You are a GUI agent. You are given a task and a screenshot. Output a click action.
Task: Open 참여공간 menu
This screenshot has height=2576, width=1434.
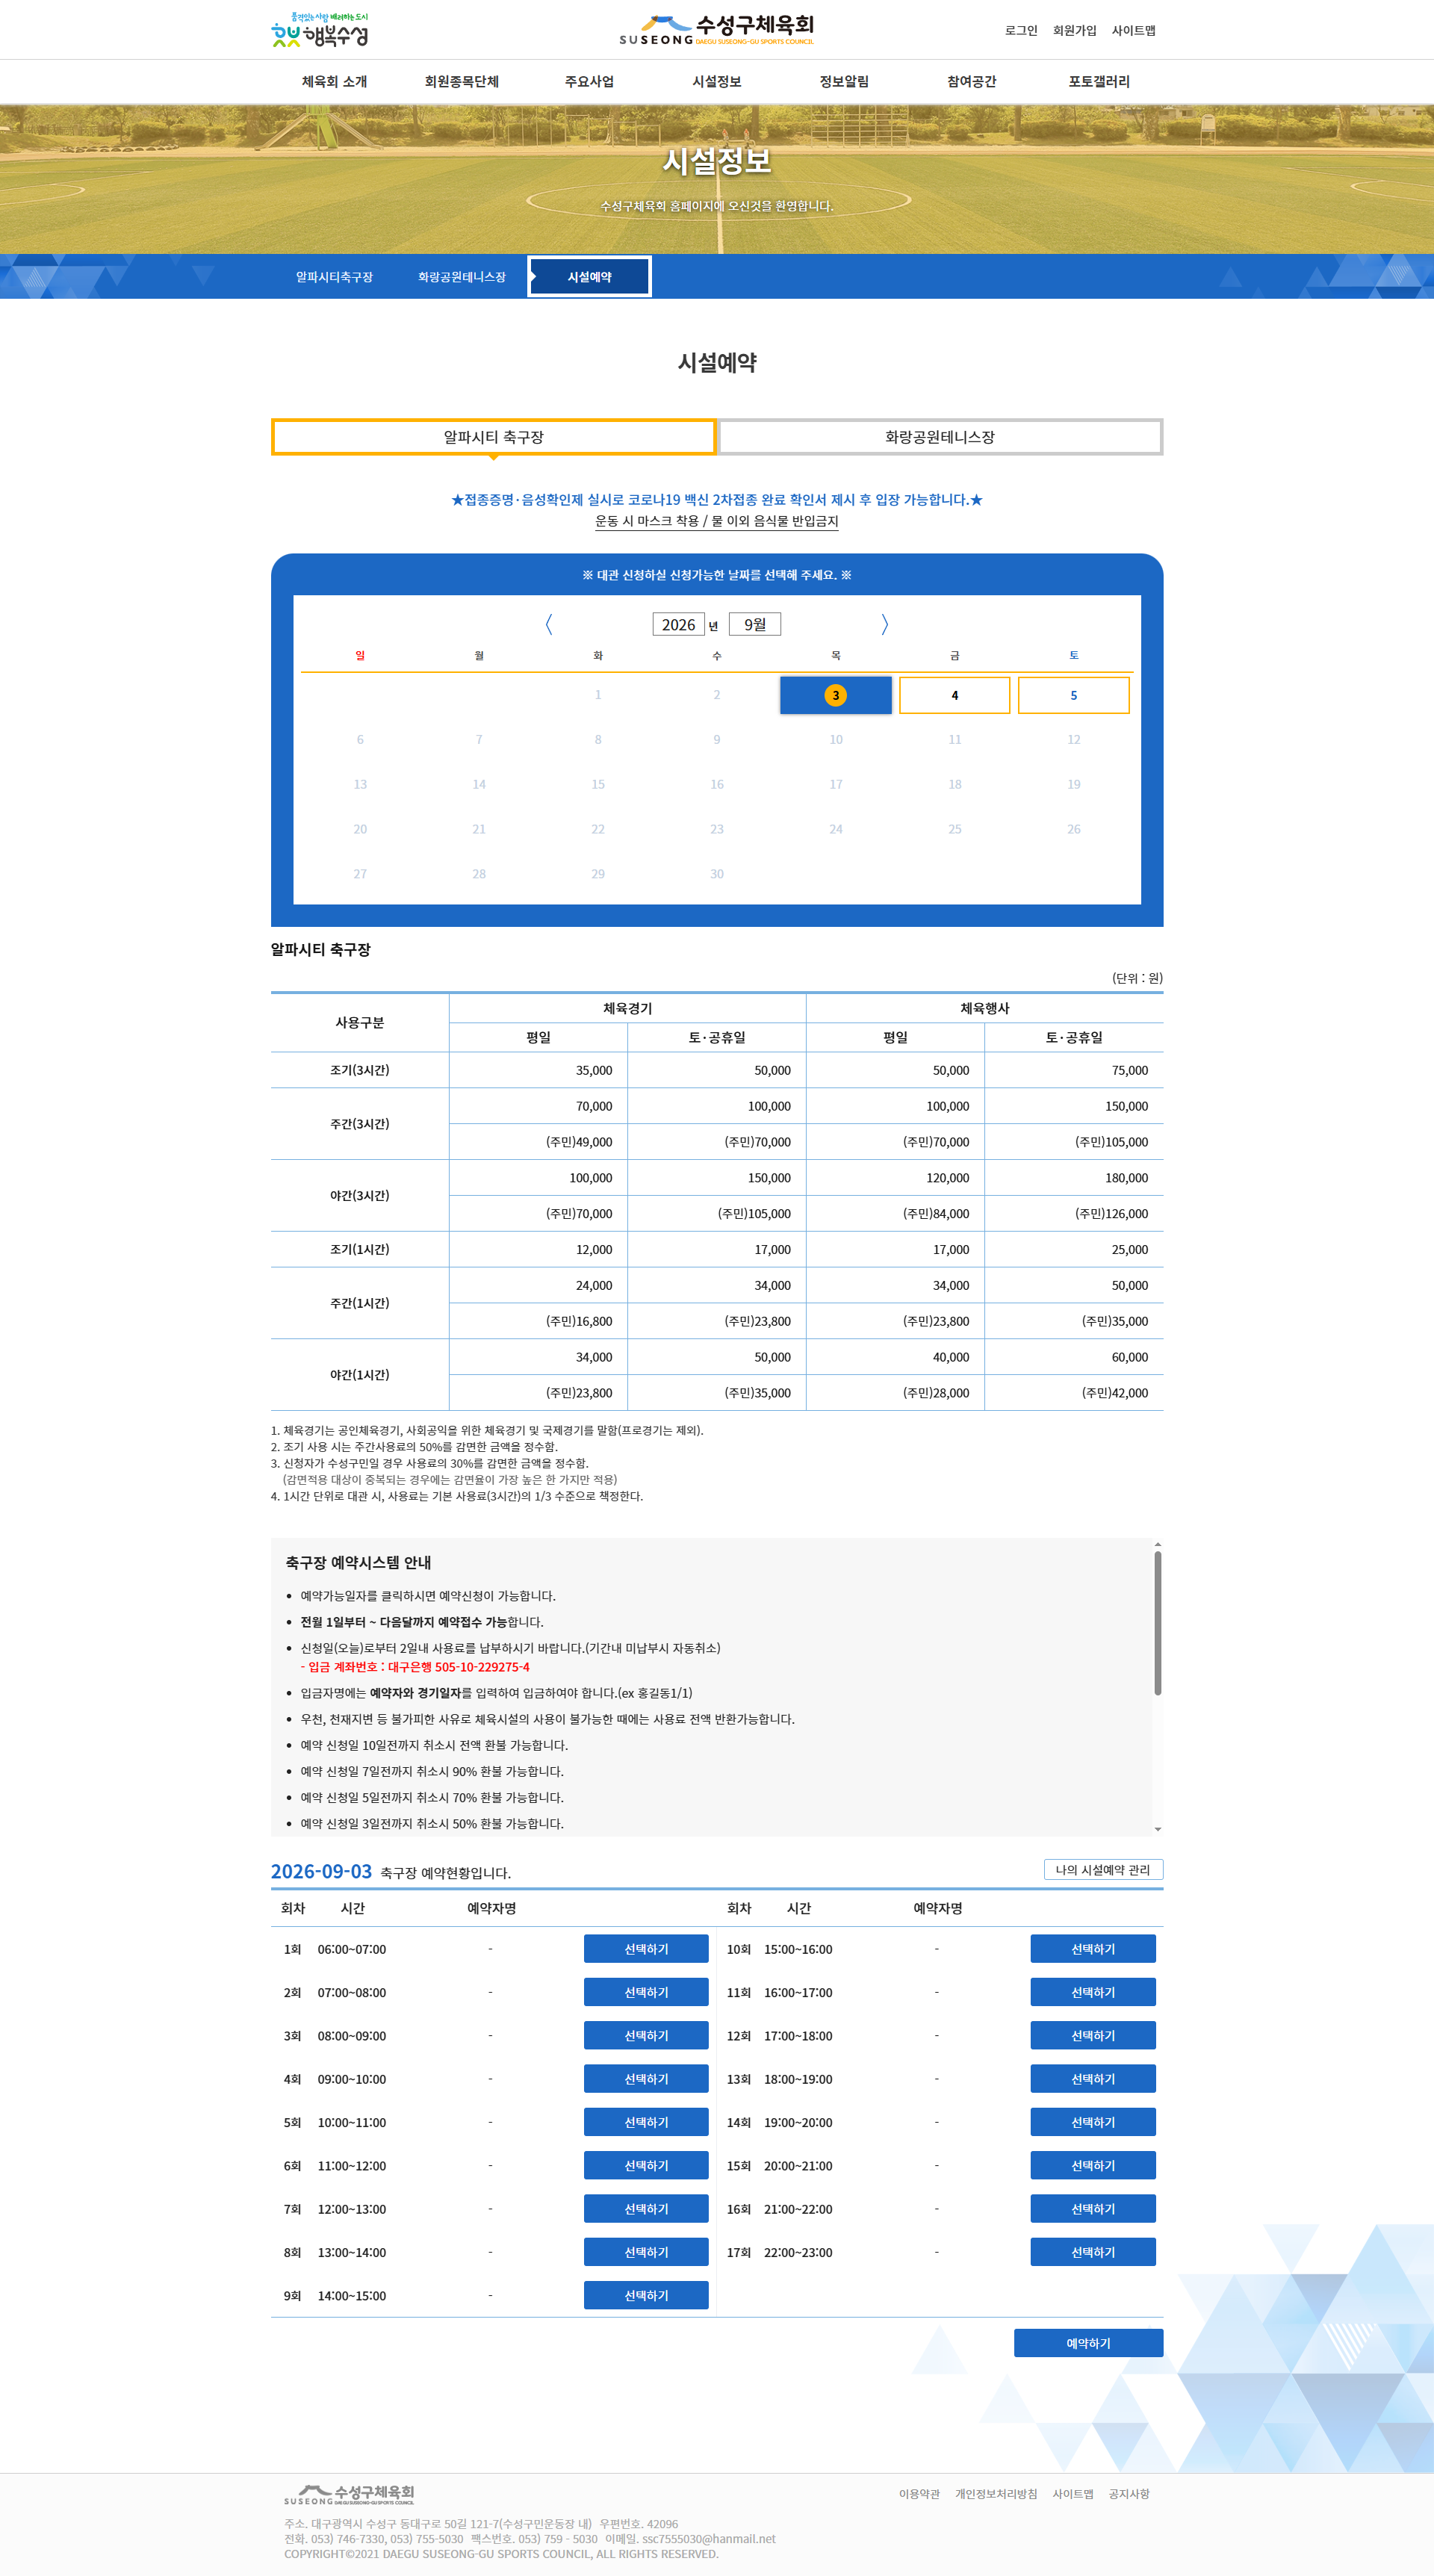972,82
